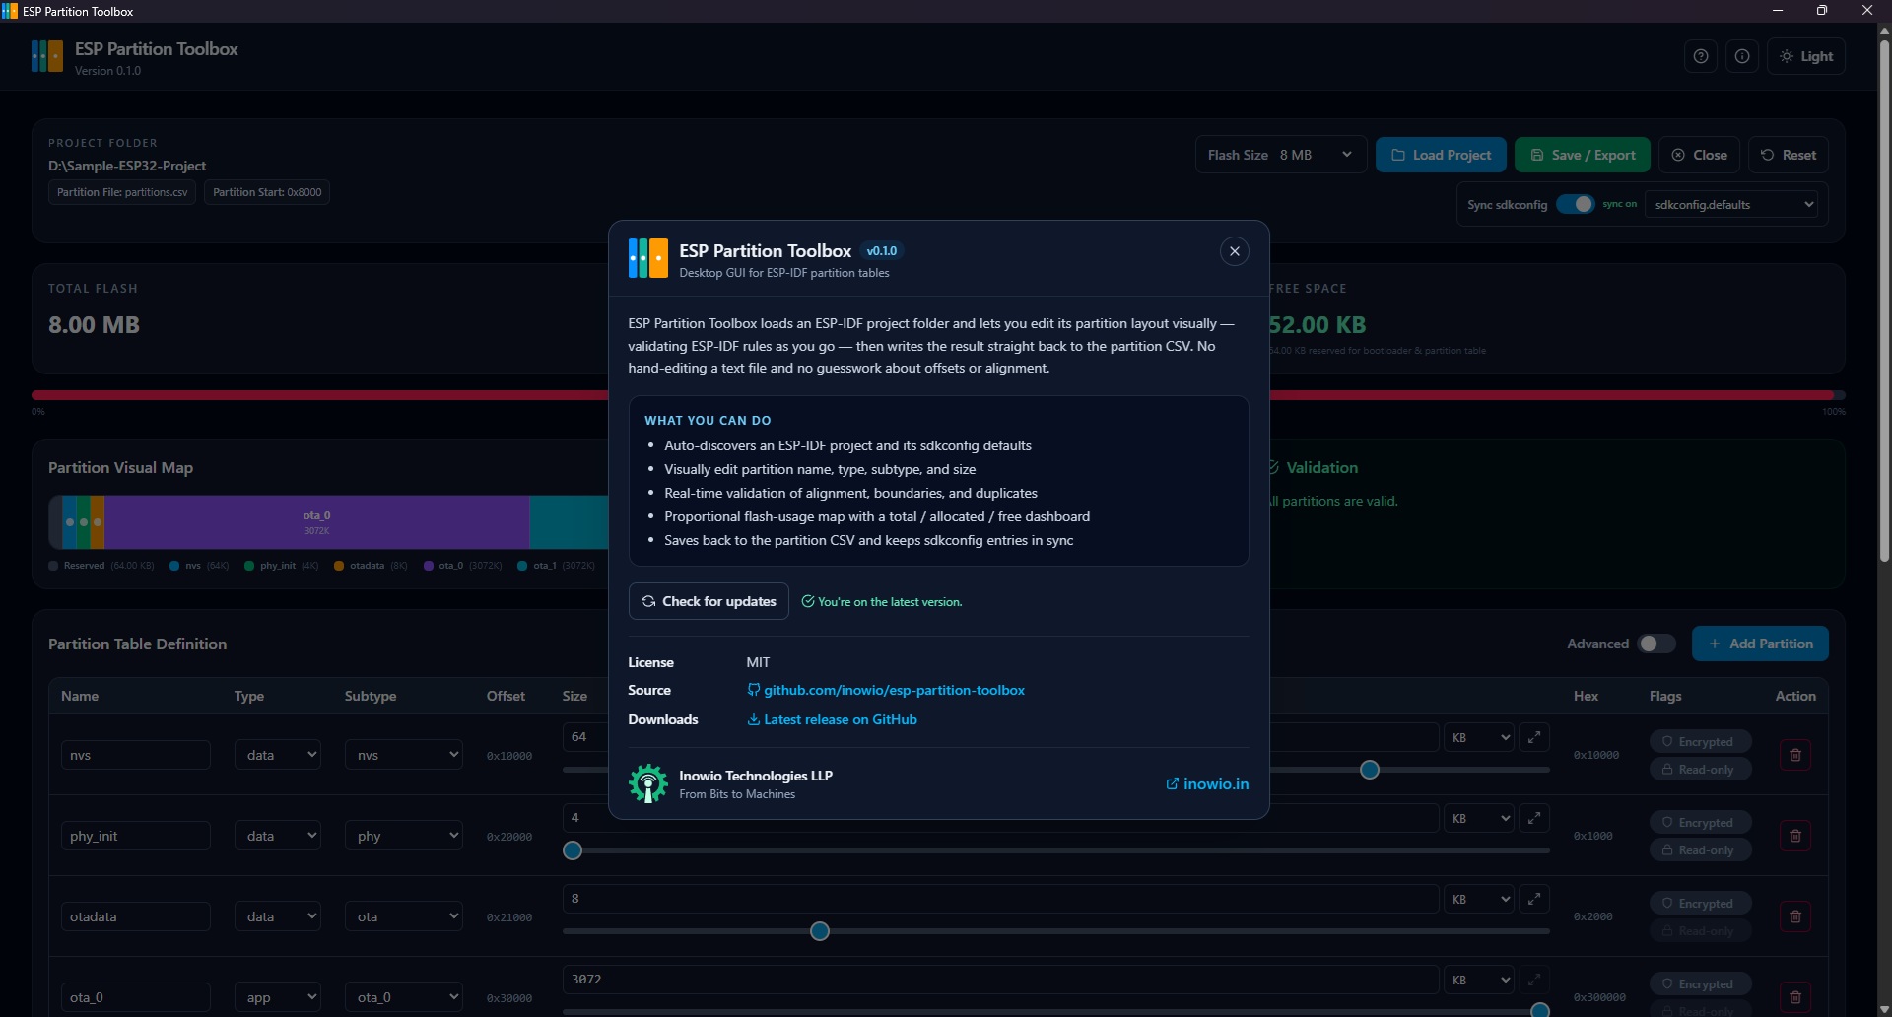Open the Type dropdown for phy_init row
Screen dimensions: 1892x1017
point(278,836)
